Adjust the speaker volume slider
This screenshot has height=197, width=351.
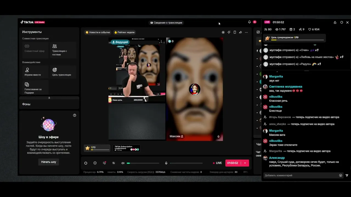[143, 163]
